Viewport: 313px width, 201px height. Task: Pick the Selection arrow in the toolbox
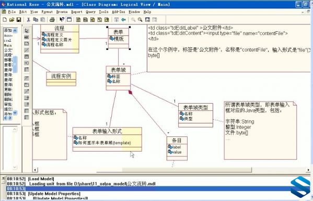[x=27, y=31]
